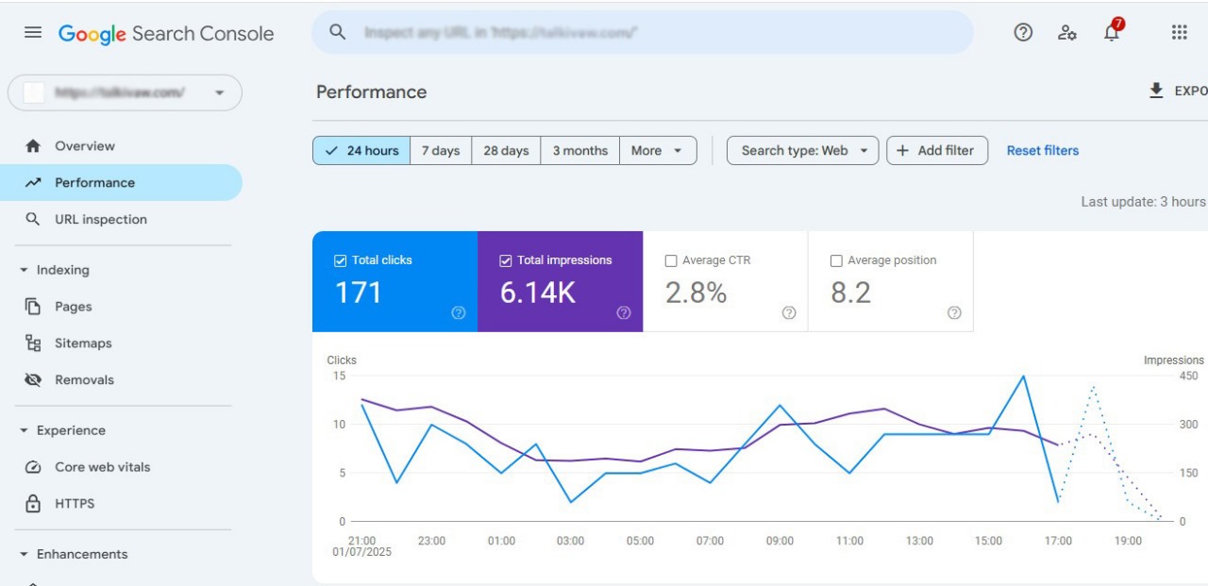Image resolution: width=1208 pixels, height=586 pixels.
Task: Click the Export download icon
Action: point(1156,91)
